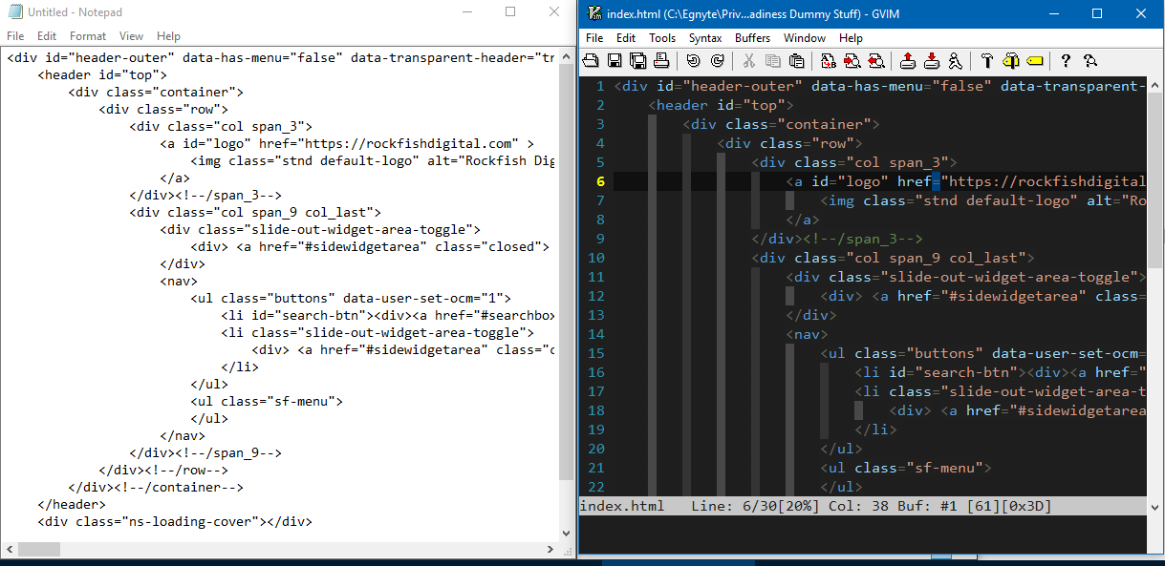Click '<header id="top">' line in GVIM
Viewport: 1165px width, 566px height.
click(x=721, y=105)
